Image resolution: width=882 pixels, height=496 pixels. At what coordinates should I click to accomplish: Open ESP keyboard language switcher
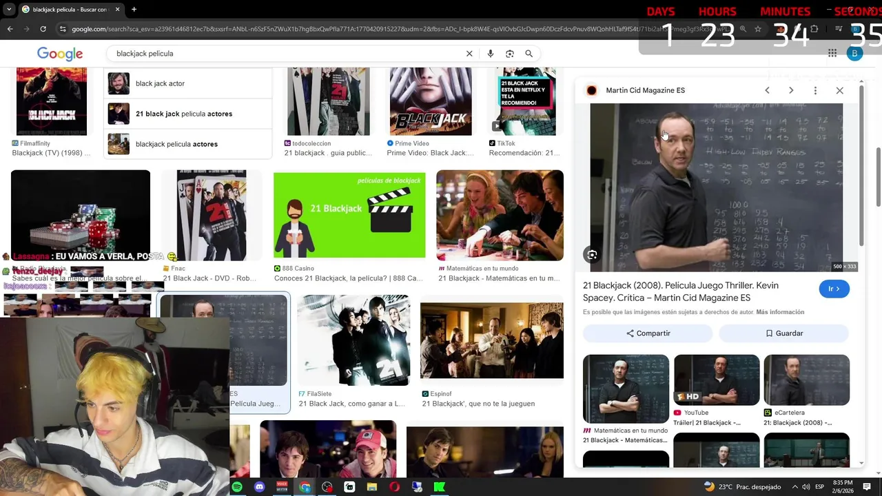click(820, 487)
